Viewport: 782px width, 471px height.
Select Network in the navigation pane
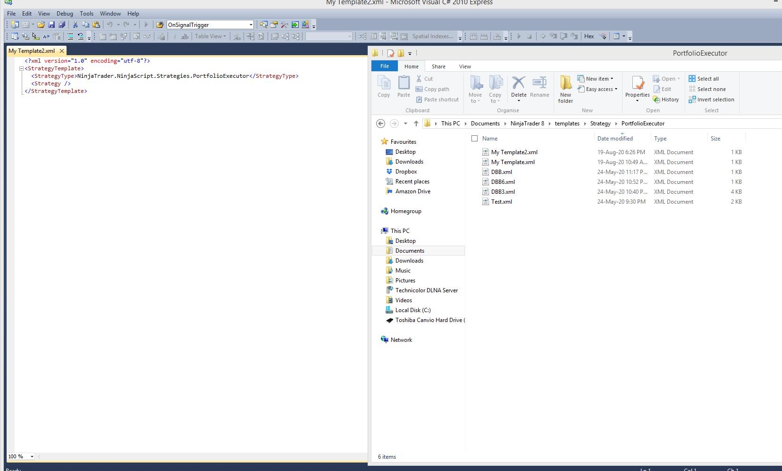[401, 340]
